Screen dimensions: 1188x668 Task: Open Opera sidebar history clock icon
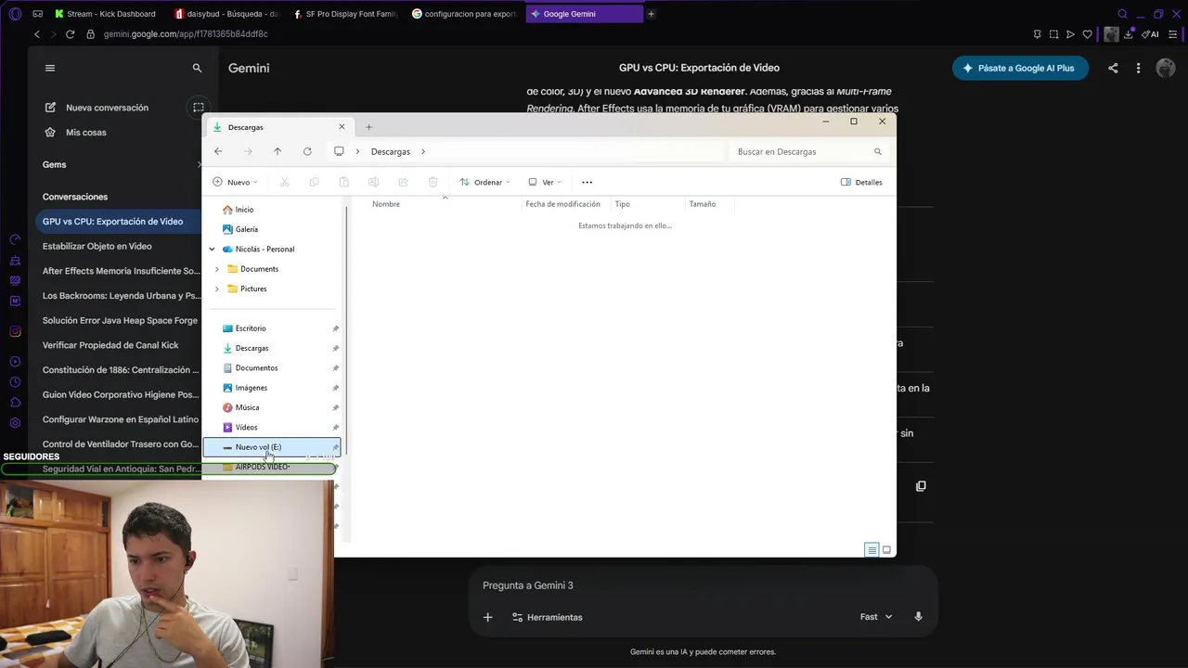coord(15,382)
